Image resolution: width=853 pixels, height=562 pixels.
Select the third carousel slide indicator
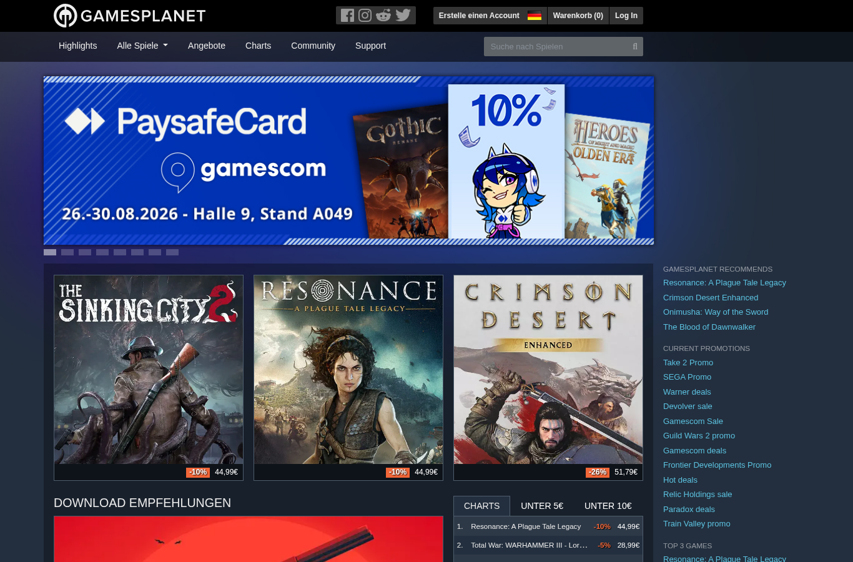click(x=85, y=252)
